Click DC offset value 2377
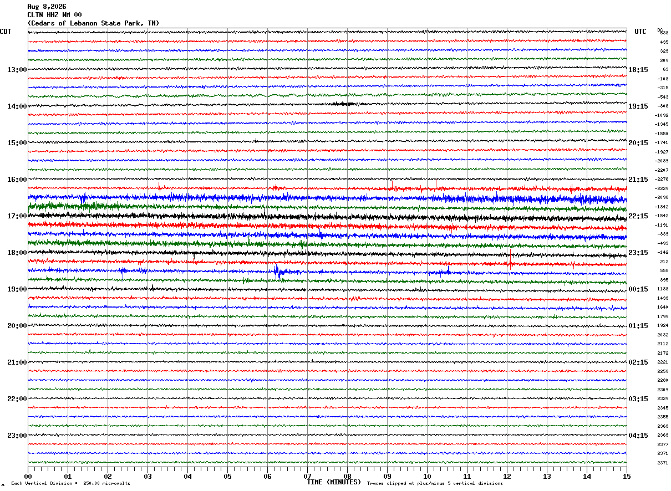Screen dimensions: 671x491 coord(663,444)
